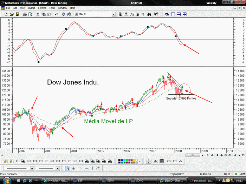Open the MACD indicator dropdown
This screenshot has height=184, width=246.
tap(114, 14)
